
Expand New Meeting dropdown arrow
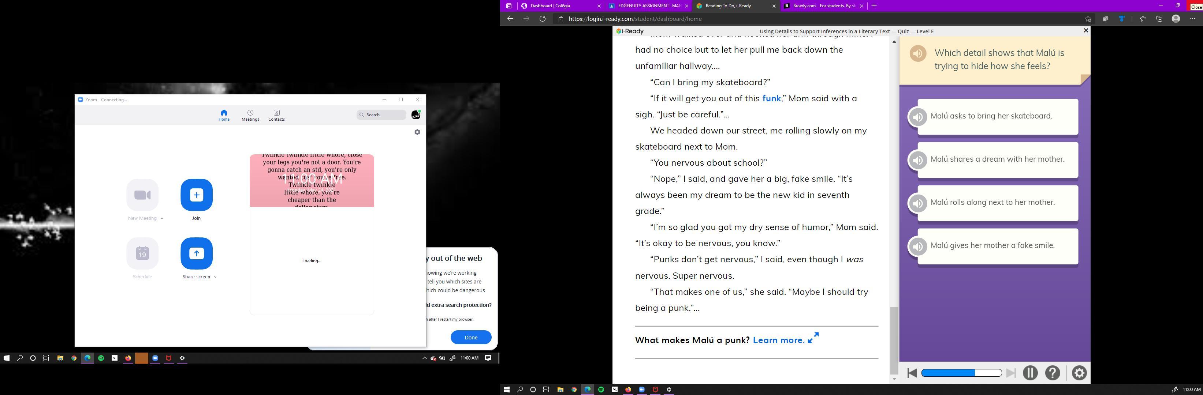point(161,219)
